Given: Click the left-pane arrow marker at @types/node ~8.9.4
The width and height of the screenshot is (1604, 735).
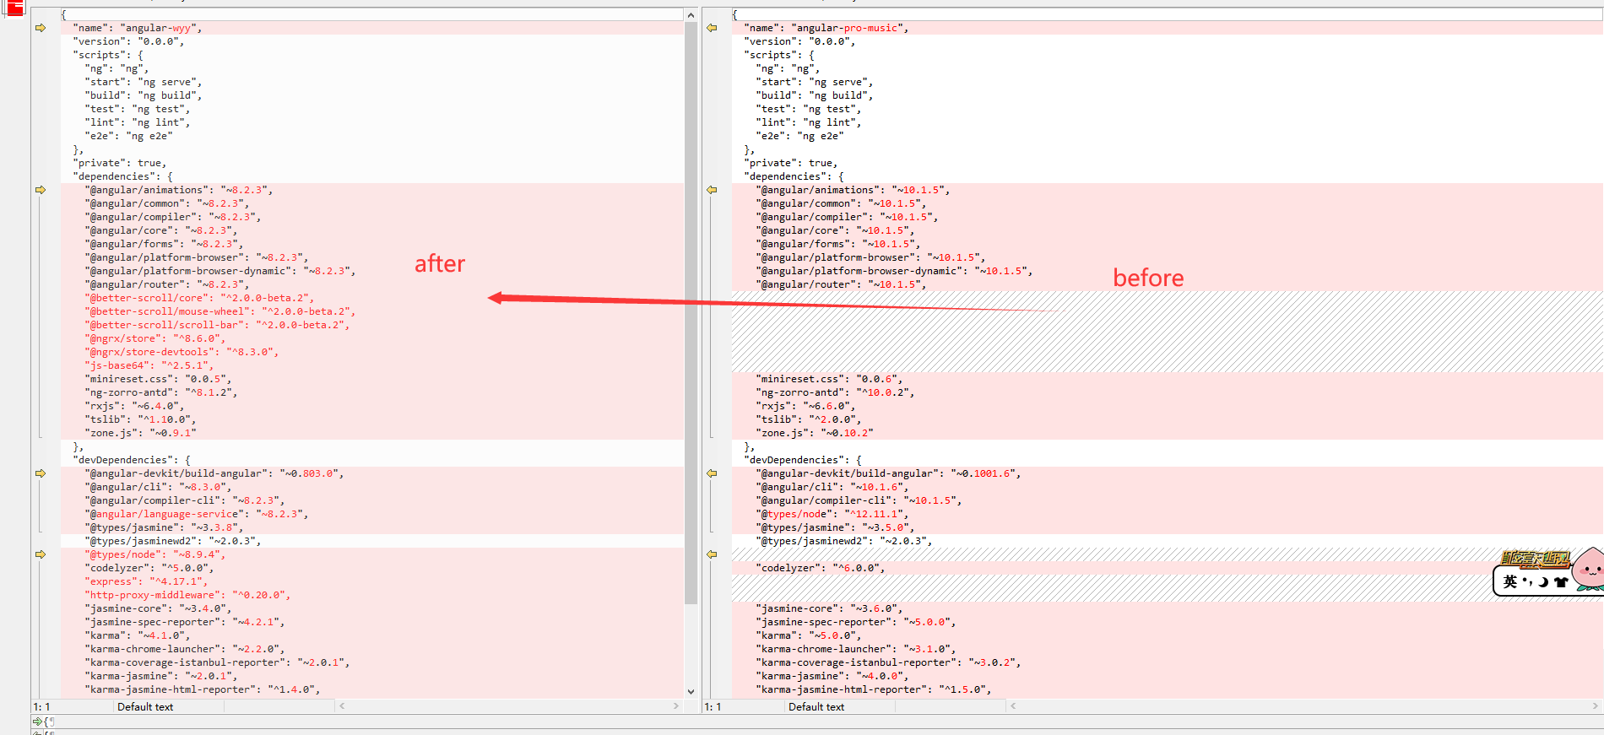Looking at the screenshot, I should [x=41, y=554].
